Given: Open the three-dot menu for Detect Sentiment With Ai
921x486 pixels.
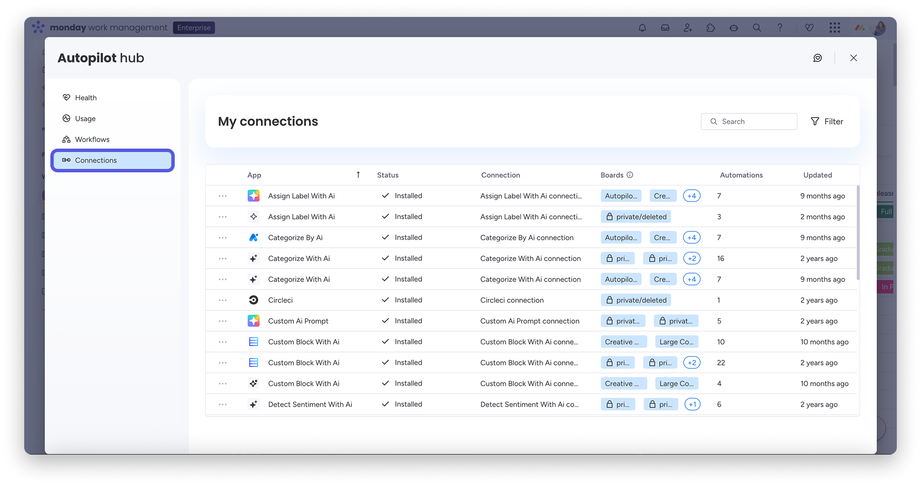Looking at the screenshot, I should click(x=223, y=404).
